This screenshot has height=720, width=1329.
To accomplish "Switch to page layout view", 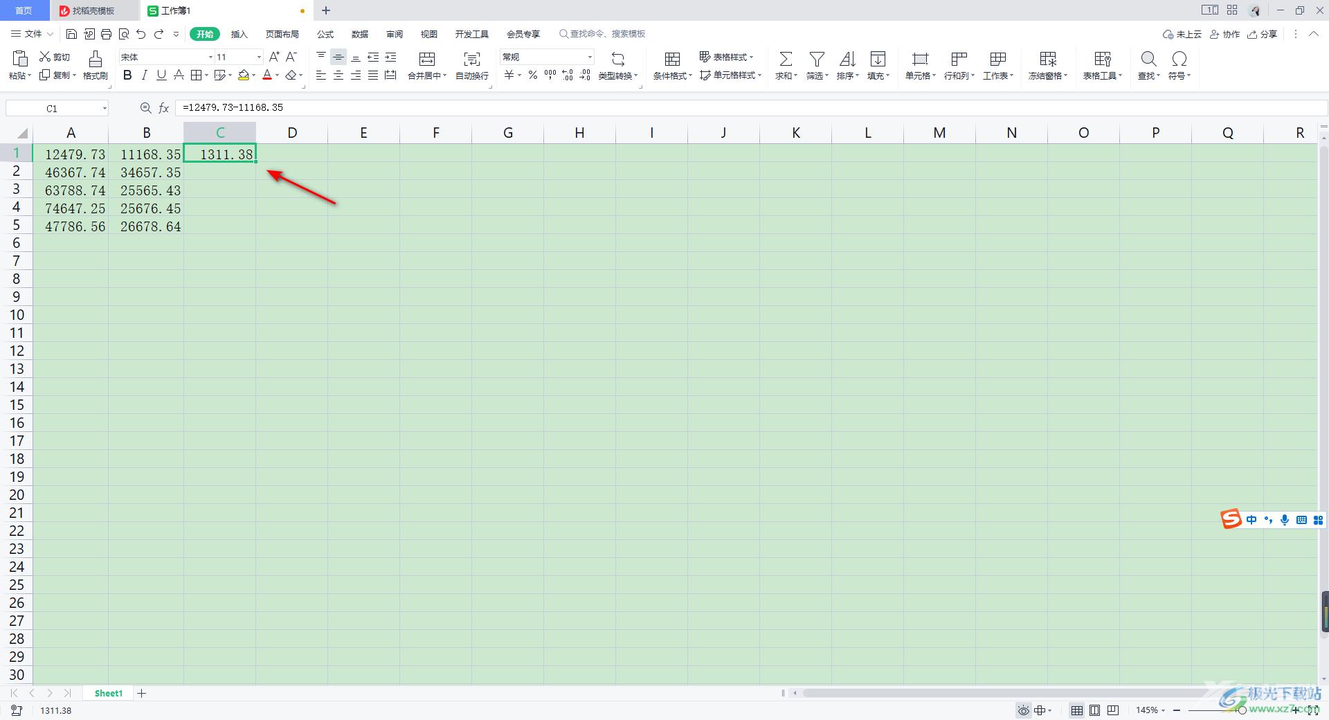I will click(x=1095, y=710).
